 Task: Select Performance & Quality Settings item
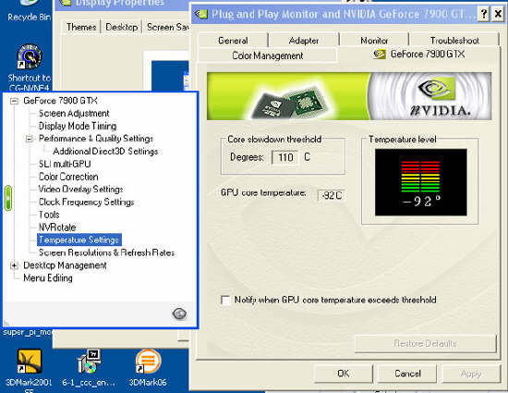click(x=96, y=139)
